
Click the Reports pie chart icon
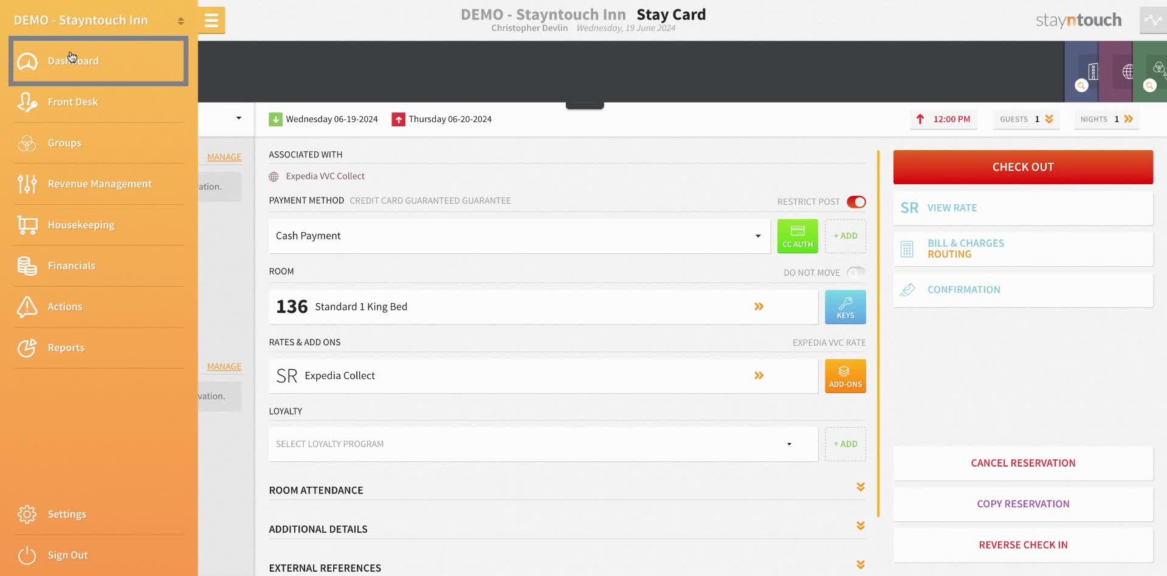pos(27,348)
